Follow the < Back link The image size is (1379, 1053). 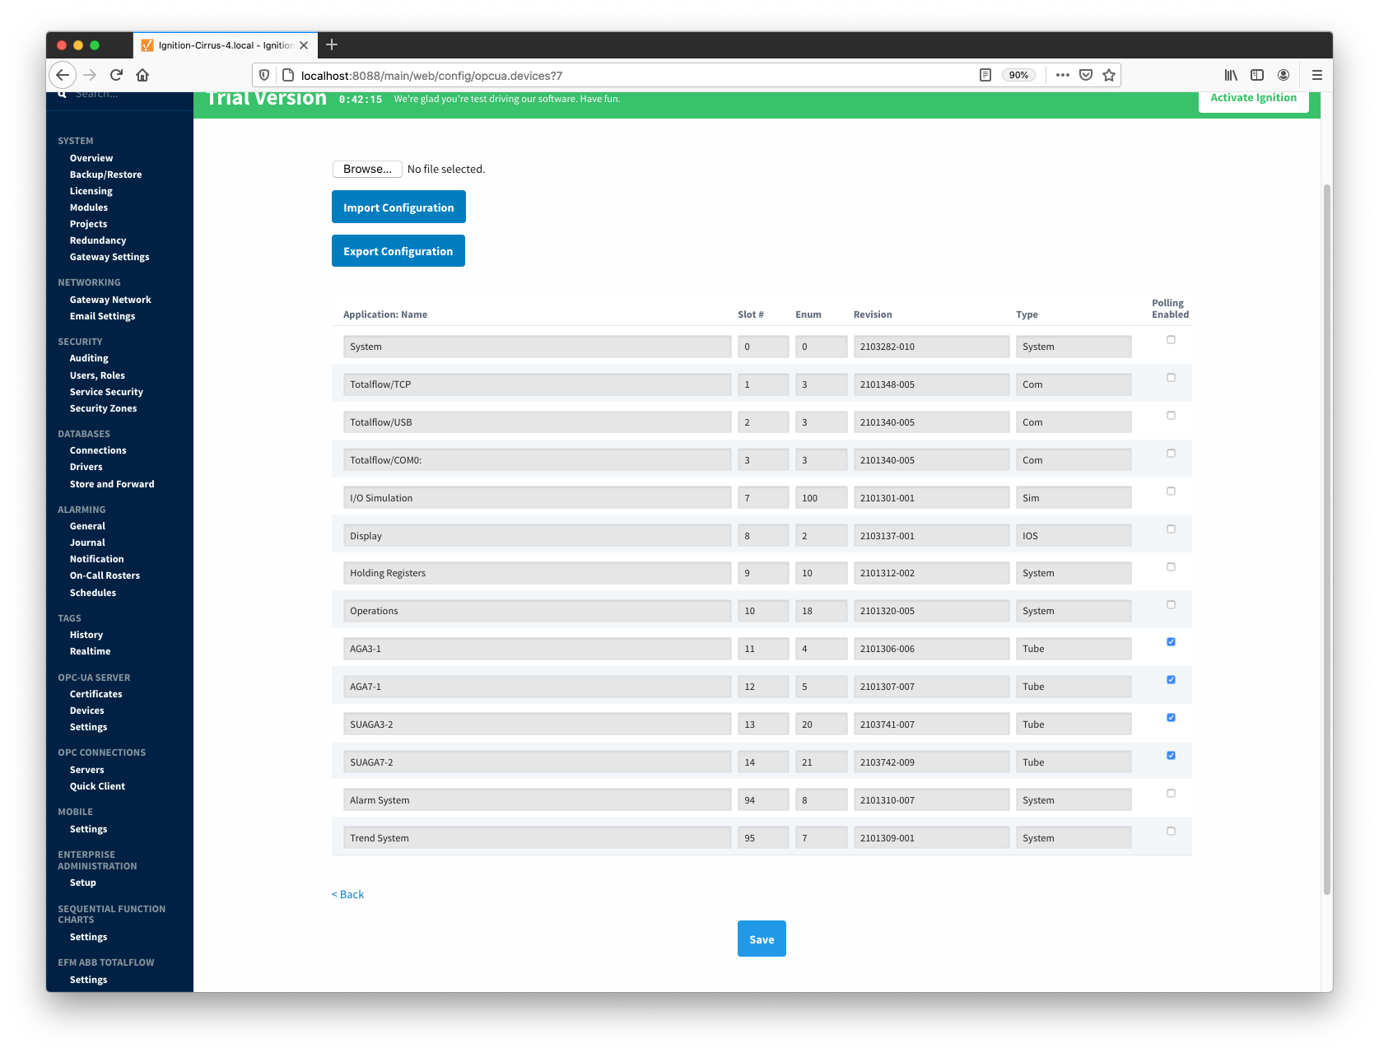(x=347, y=894)
